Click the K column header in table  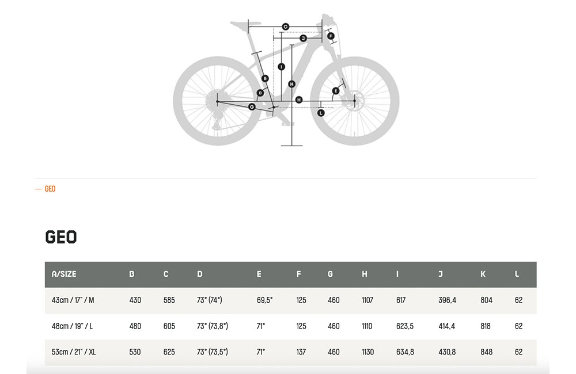483,274
